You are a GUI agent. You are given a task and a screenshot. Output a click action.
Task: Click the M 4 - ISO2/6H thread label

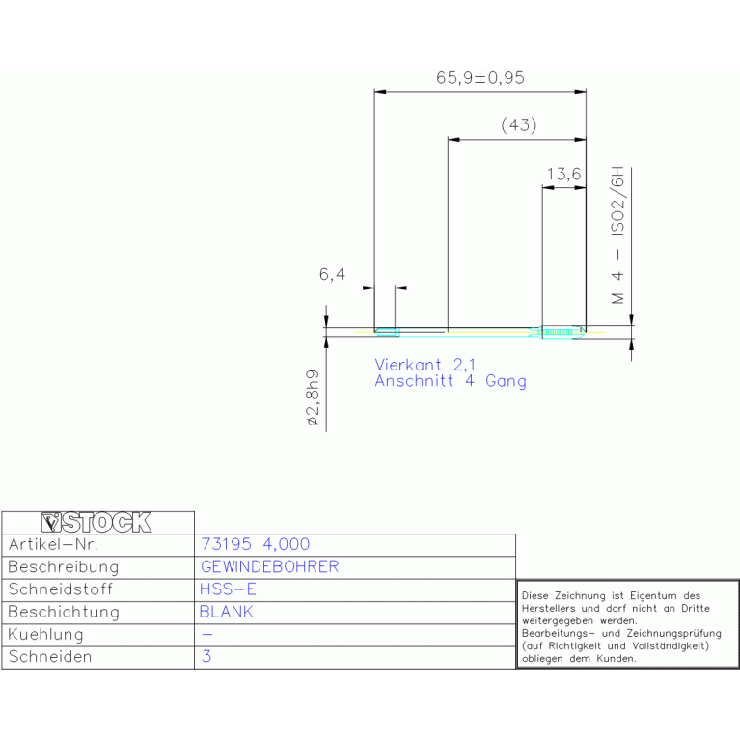click(617, 235)
